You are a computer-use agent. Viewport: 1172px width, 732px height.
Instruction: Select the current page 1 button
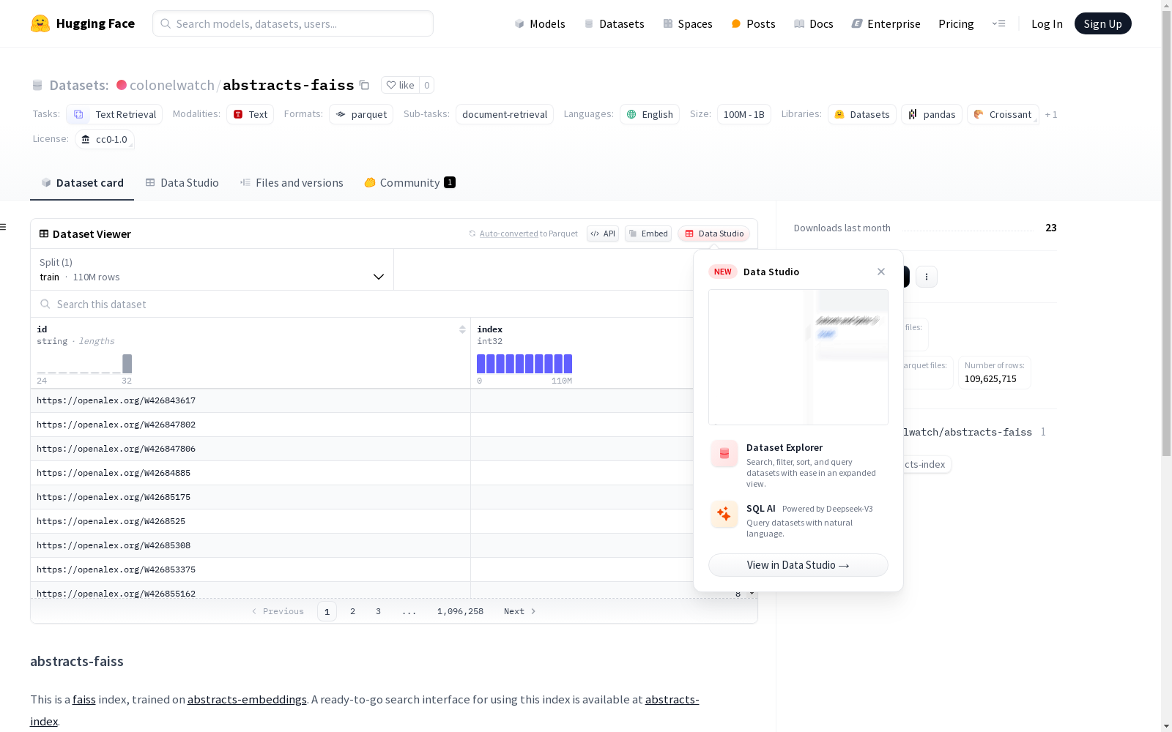pos(327,611)
